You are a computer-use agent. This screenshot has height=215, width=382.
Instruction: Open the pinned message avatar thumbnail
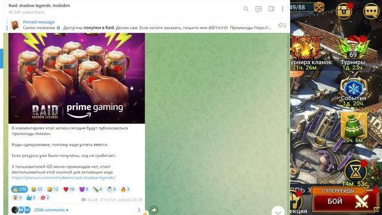(x=15, y=25)
